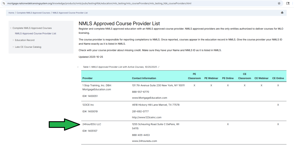Open Complete NMLS Approved Courses breadcrumb link
294x145 pixels.
point(33,13)
